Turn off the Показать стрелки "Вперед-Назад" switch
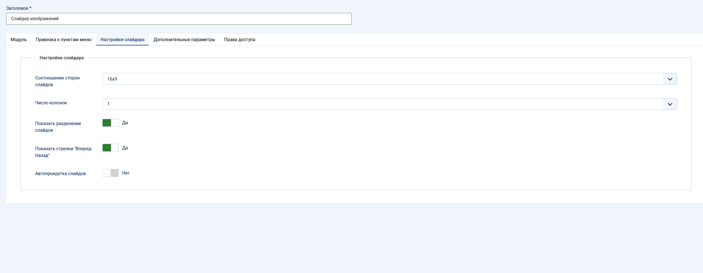Screen dimensions: 703x273 110,148
